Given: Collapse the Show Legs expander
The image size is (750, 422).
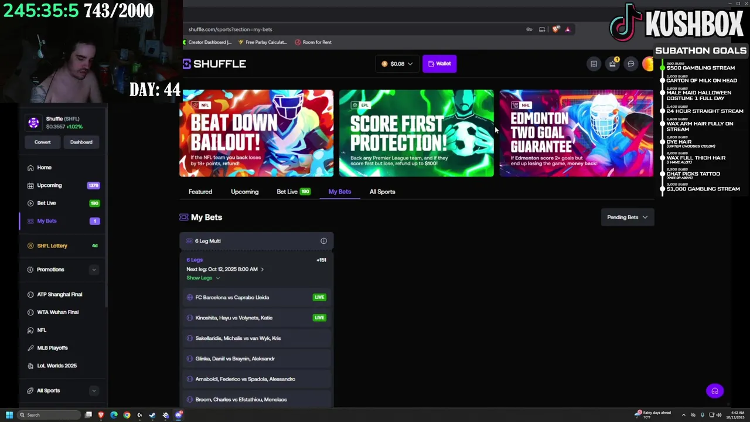Looking at the screenshot, I should [203, 278].
